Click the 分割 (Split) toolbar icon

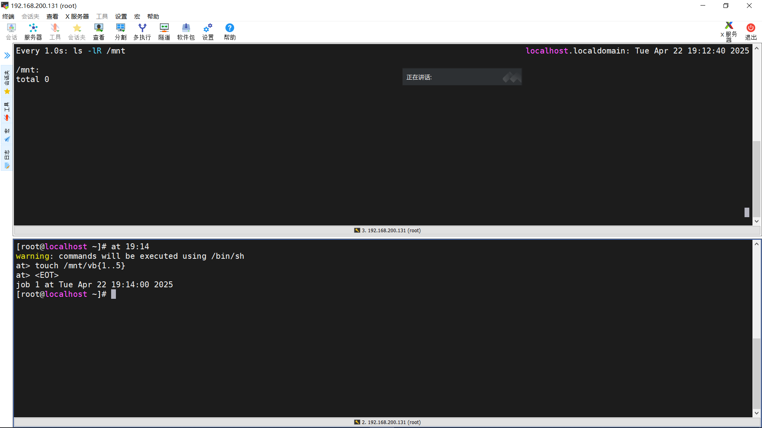click(x=120, y=31)
